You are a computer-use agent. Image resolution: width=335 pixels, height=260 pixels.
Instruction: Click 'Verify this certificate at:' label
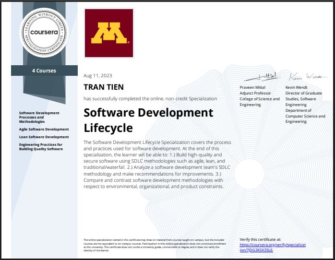tap(260, 239)
